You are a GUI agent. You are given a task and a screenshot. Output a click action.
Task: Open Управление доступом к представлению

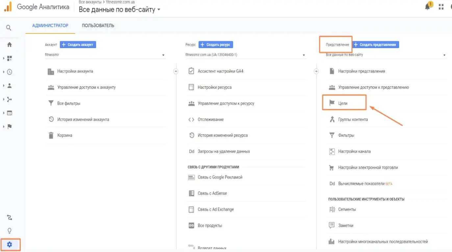(373, 87)
